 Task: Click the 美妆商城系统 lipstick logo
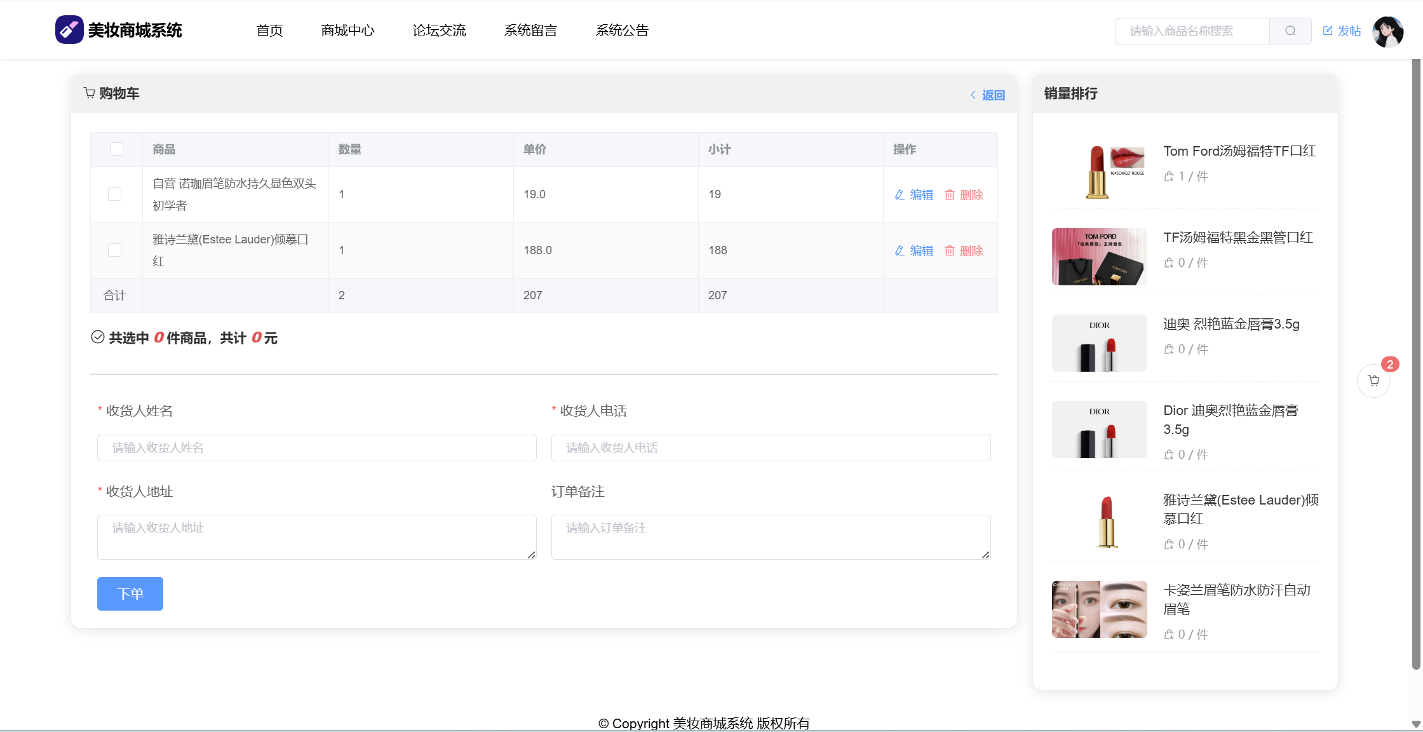(x=69, y=30)
